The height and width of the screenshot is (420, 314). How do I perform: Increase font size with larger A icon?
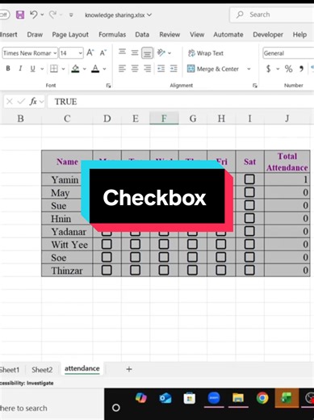[90, 52]
